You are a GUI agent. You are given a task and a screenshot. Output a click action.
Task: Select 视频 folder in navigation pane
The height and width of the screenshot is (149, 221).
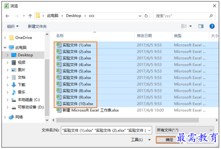tap(21, 62)
